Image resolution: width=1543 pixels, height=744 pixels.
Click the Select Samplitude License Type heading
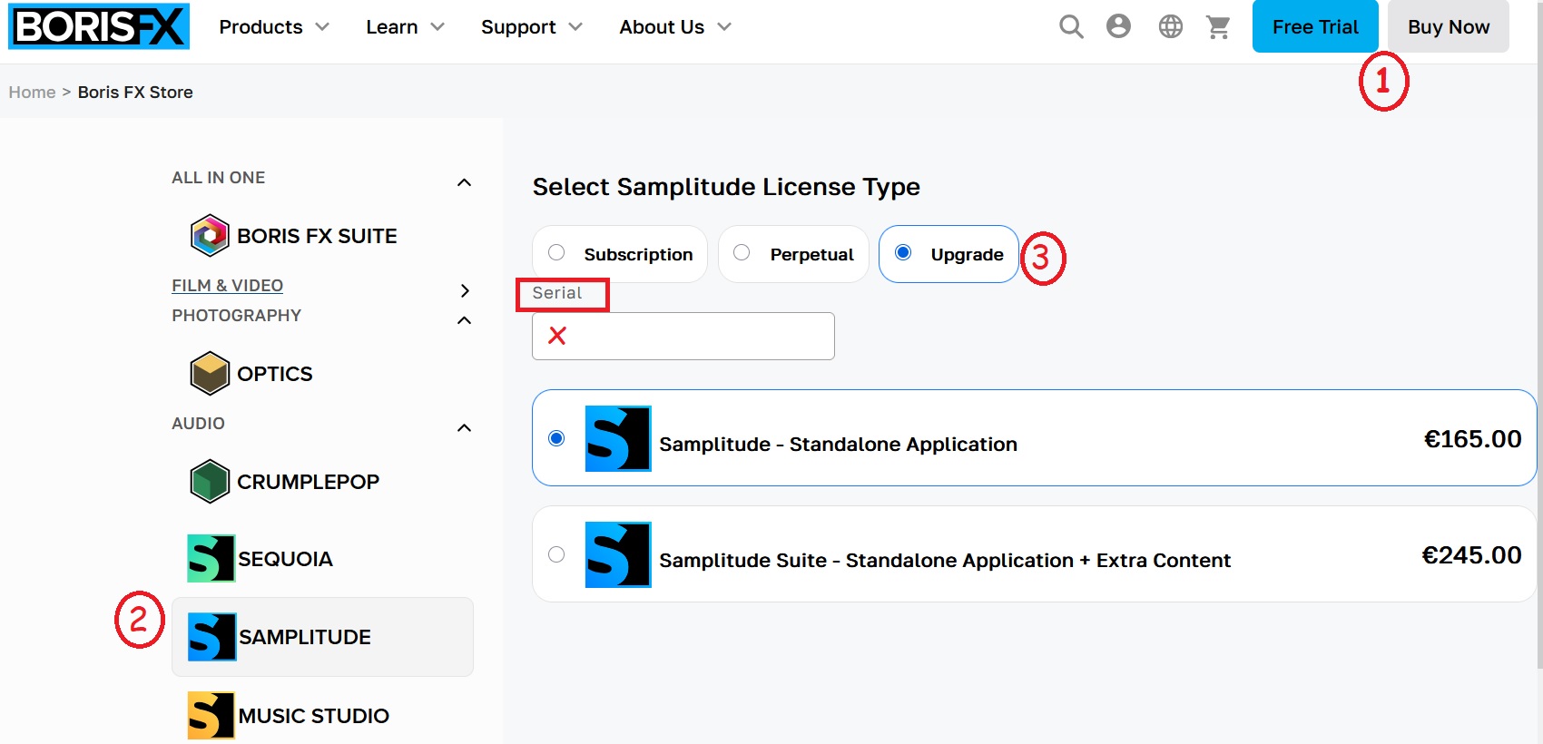(x=726, y=187)
